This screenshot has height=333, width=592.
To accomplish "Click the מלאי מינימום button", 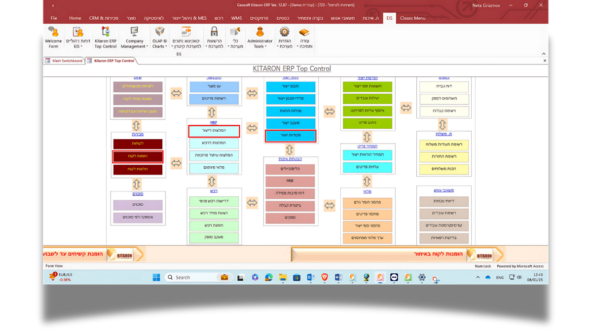I will (x=214, y=168).
